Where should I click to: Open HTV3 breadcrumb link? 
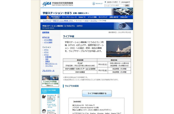point(86,21)
